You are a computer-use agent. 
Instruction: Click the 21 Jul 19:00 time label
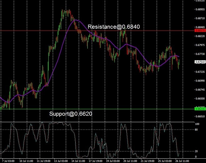(x=148, y=161)
